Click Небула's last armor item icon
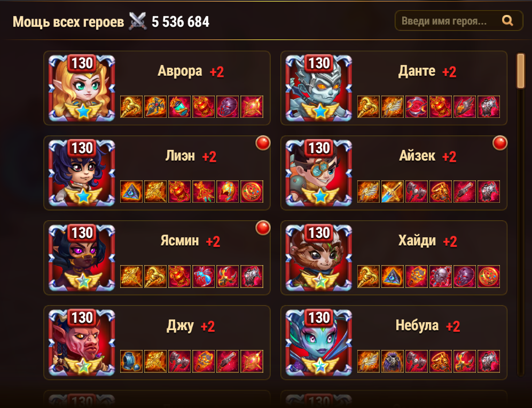 [489, 361]
